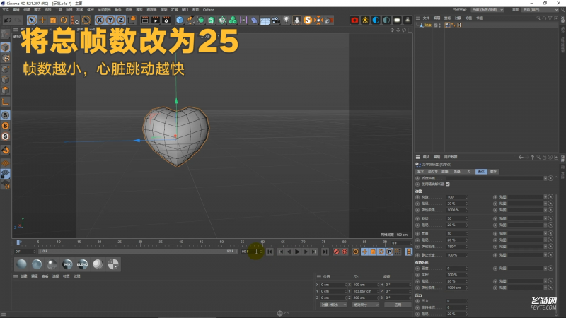Toggle Autokeying red button
Screen dimensions: 566x318
click(x=345, y=252)
